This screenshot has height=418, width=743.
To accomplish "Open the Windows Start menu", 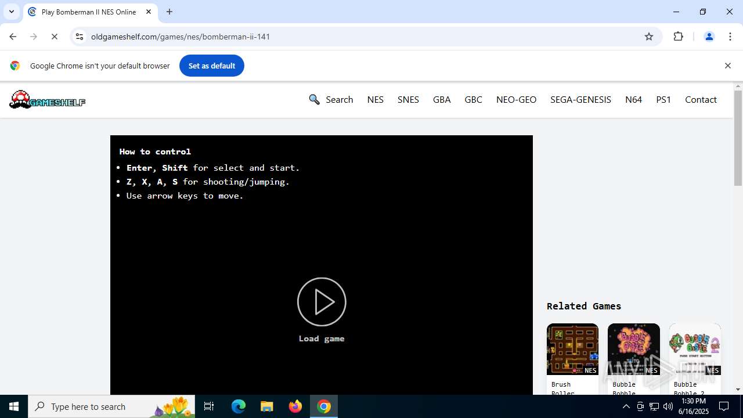I will pos(14,406).
